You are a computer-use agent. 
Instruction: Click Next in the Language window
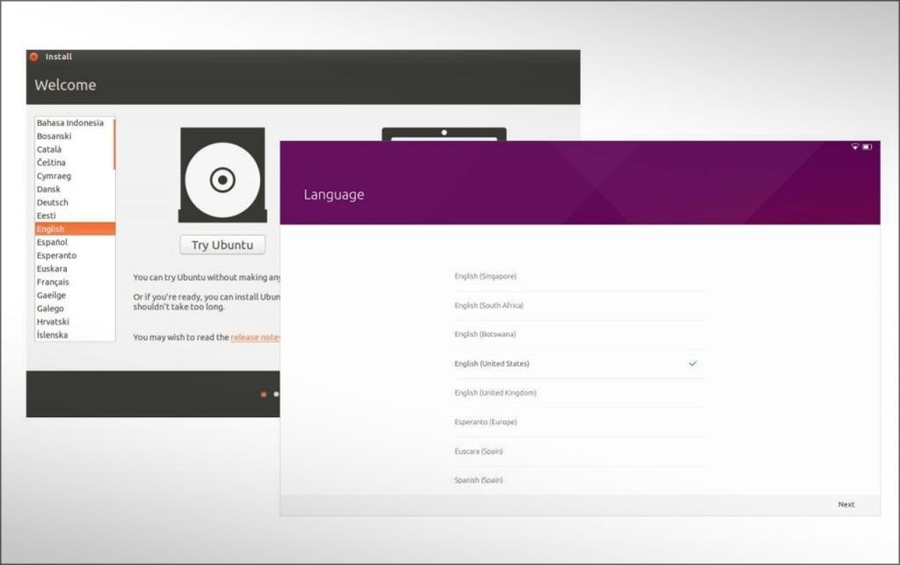click(846, 504)
